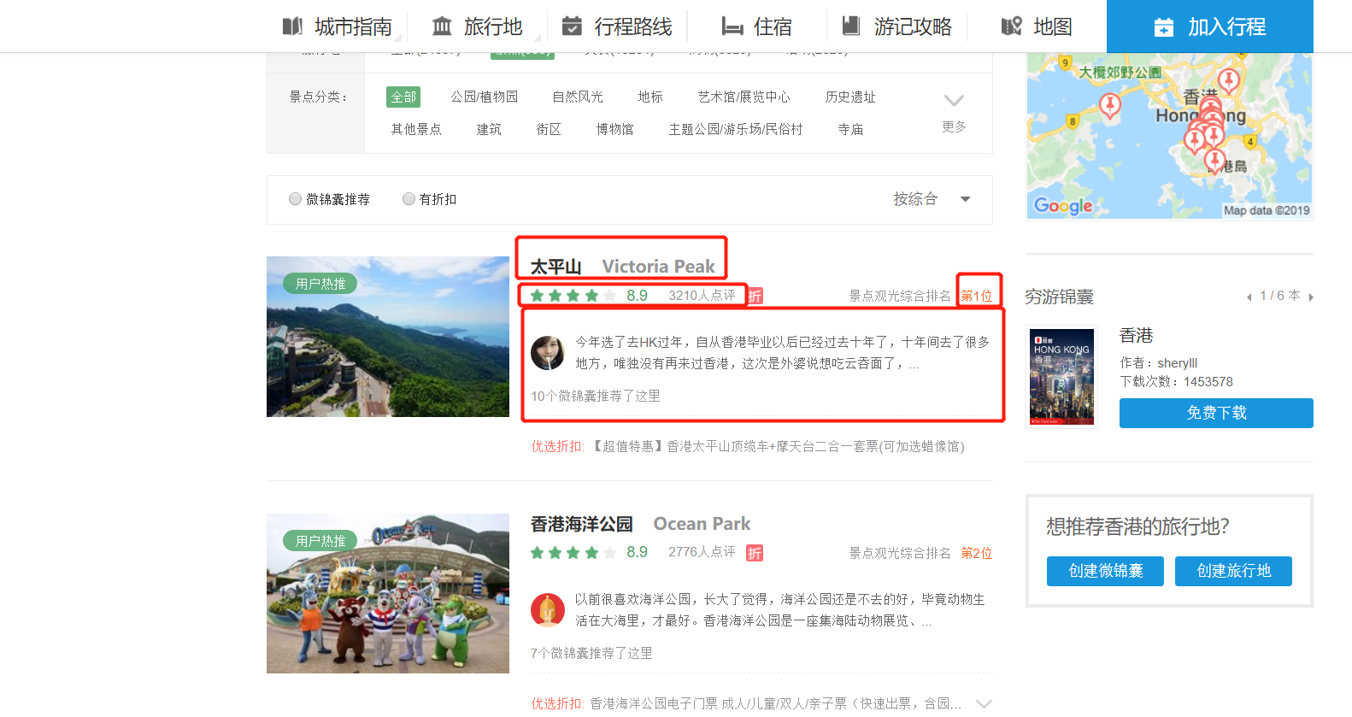Click 第2位 ranking for 香港海洋公园
This screenshot has width=1352, height=717.
977,554
